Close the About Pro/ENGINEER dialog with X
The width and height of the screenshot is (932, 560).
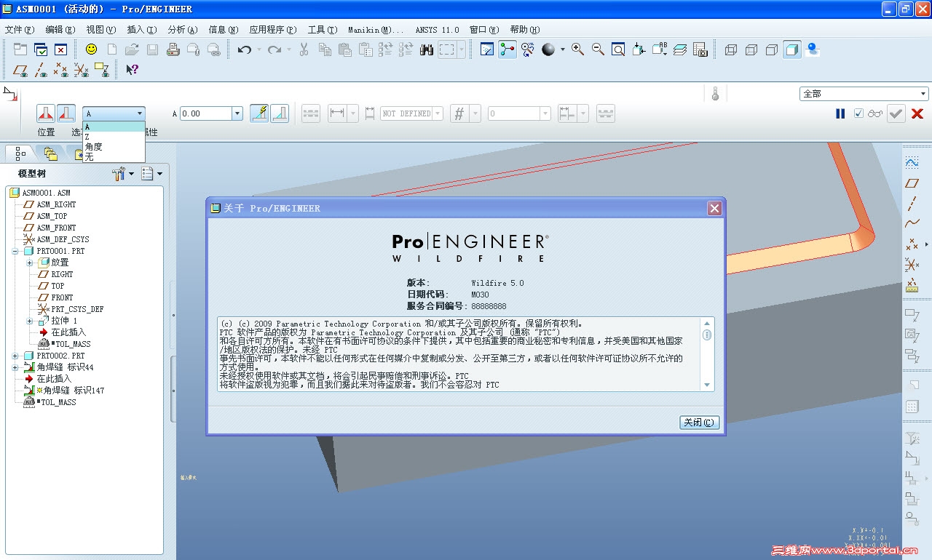pos(714,209)
